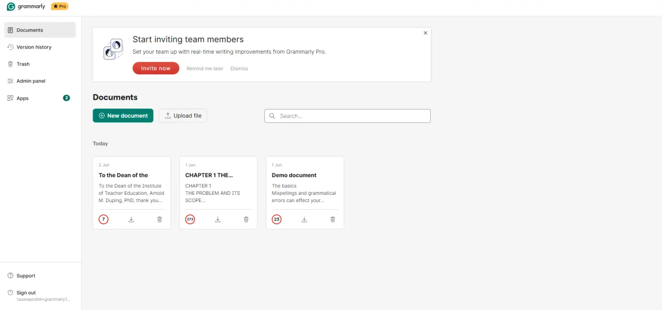Click the Grammarly logo

(x=26, y=7)
